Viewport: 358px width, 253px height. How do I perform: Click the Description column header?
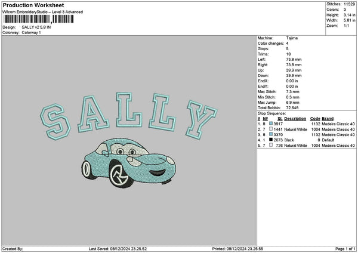tap(295, 119)
